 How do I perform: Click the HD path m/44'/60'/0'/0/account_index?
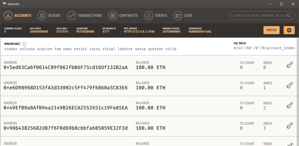tap(264, 48)
